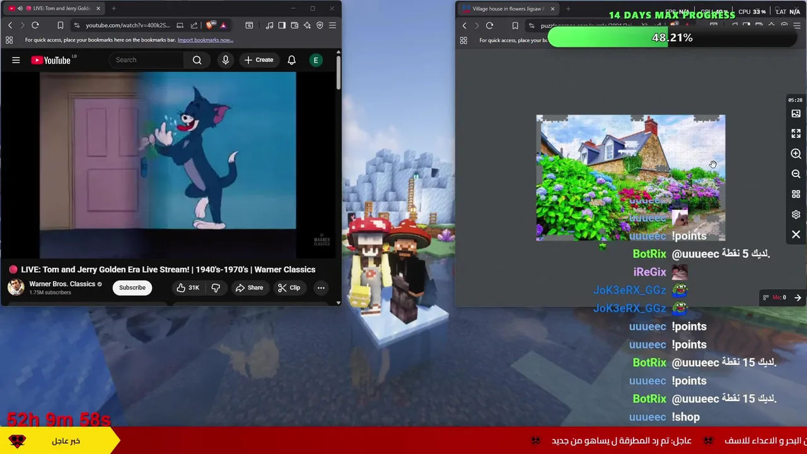Click Warner Bros. Classics channel avatar

point(16,287)
